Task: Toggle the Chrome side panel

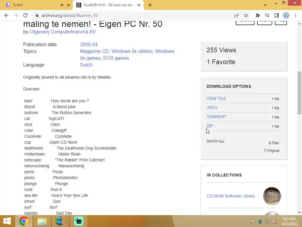Action: tap(277, 15)
